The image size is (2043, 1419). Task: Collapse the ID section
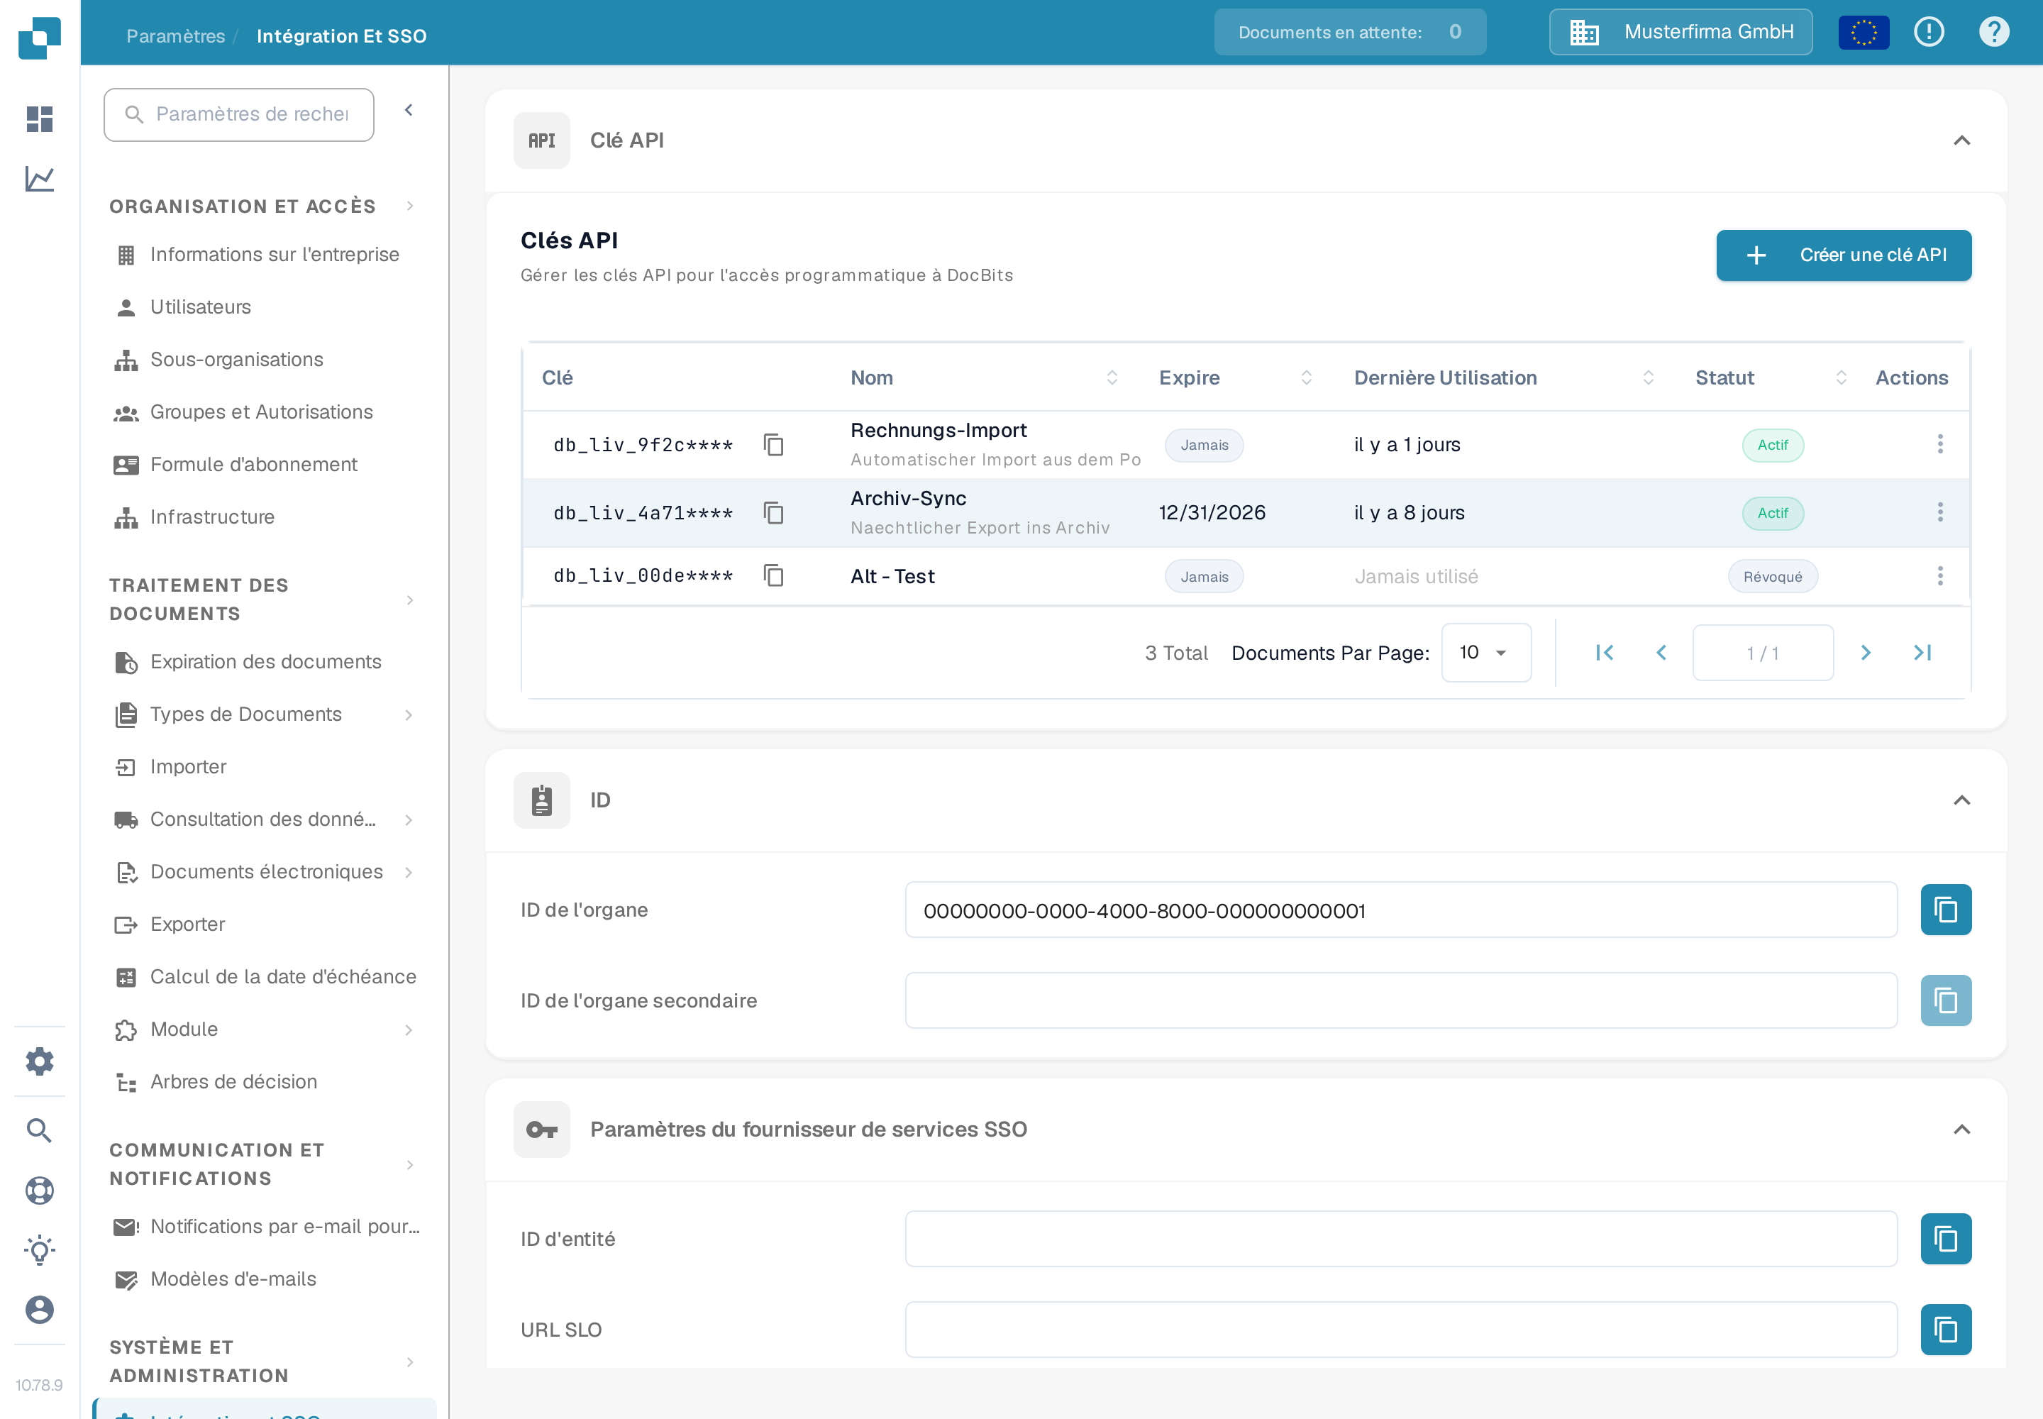(1961, 800)
